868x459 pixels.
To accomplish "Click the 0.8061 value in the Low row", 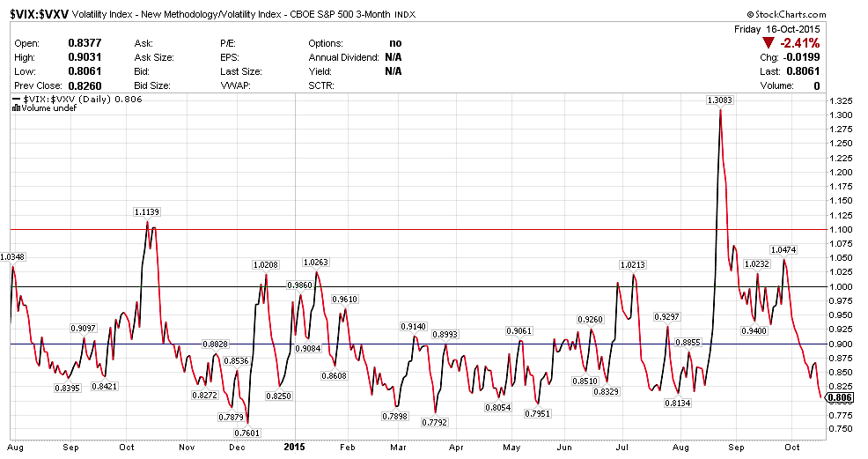I will click(85, 71).
